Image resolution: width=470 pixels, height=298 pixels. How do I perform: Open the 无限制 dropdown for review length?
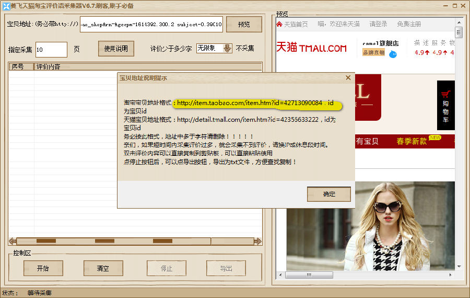tap(227, 49)
